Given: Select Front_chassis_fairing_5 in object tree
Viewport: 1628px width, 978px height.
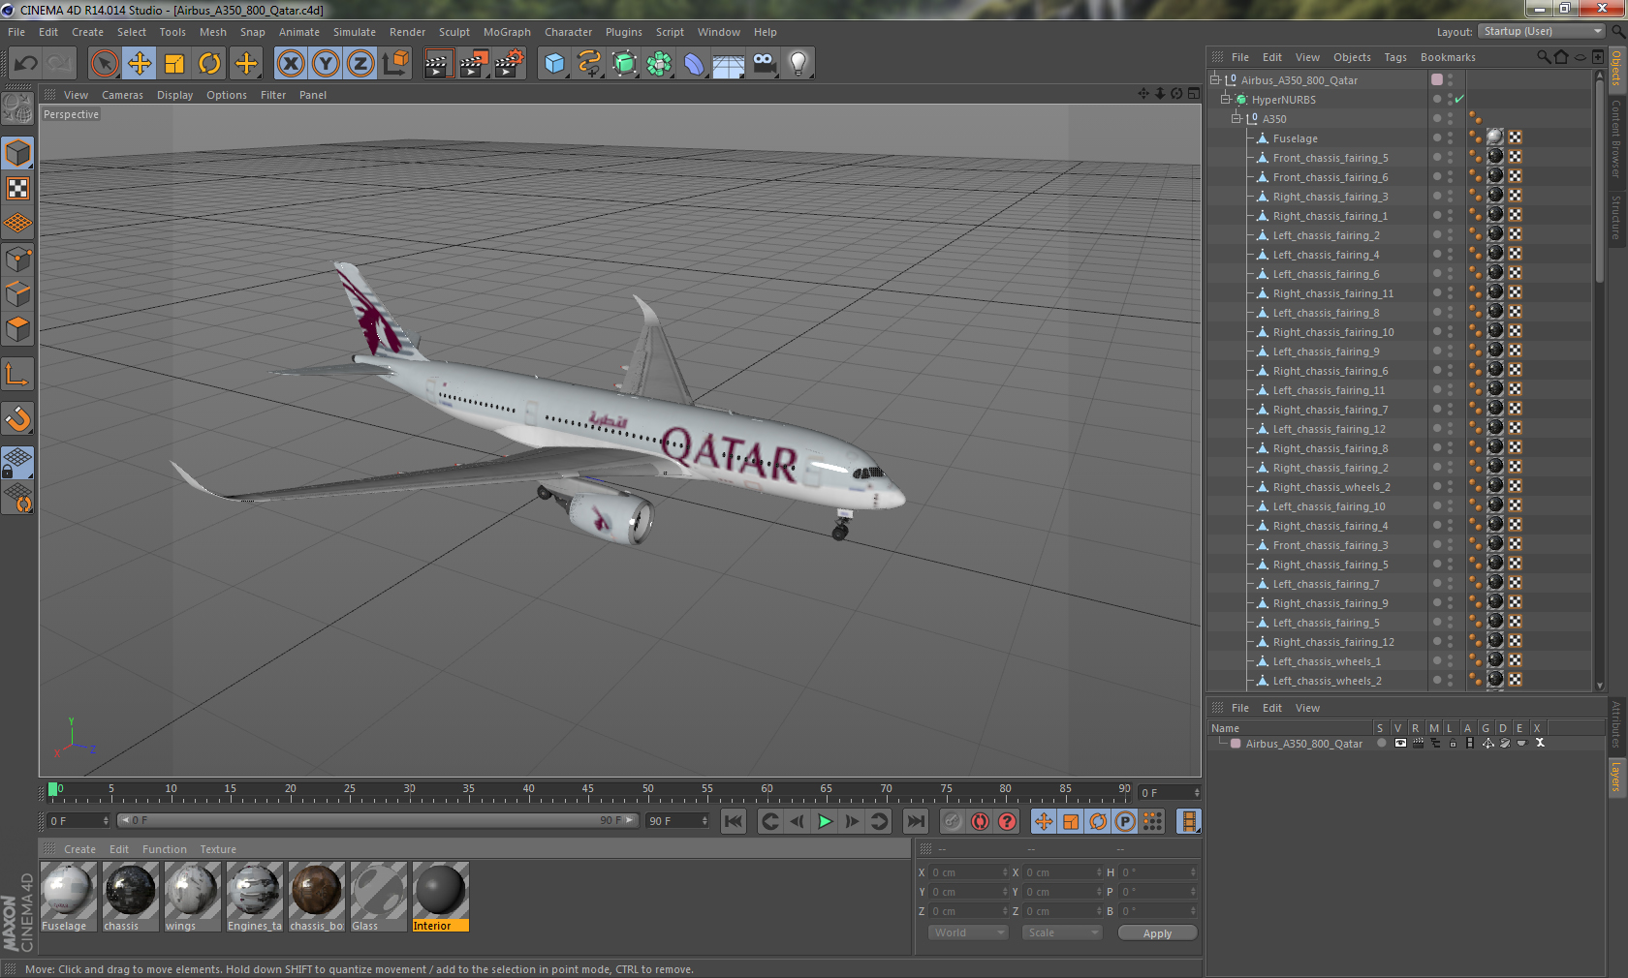Looking at the screenshot, I should pyautogui.click(x=1330, y=158).
